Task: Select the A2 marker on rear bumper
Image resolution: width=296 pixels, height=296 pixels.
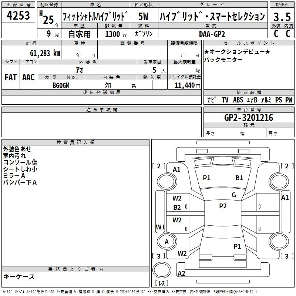Action: [x=181, y=273]
